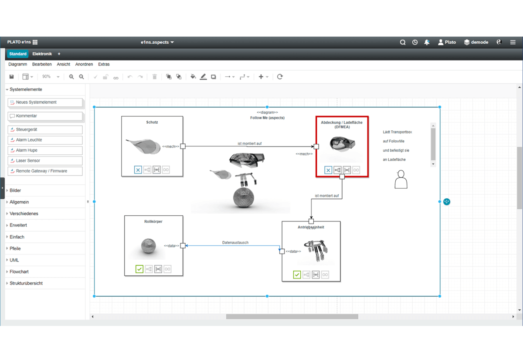Click the zoom in magnifier icon
This screenshot has height=363, width=523.
[x=71, y=77]
